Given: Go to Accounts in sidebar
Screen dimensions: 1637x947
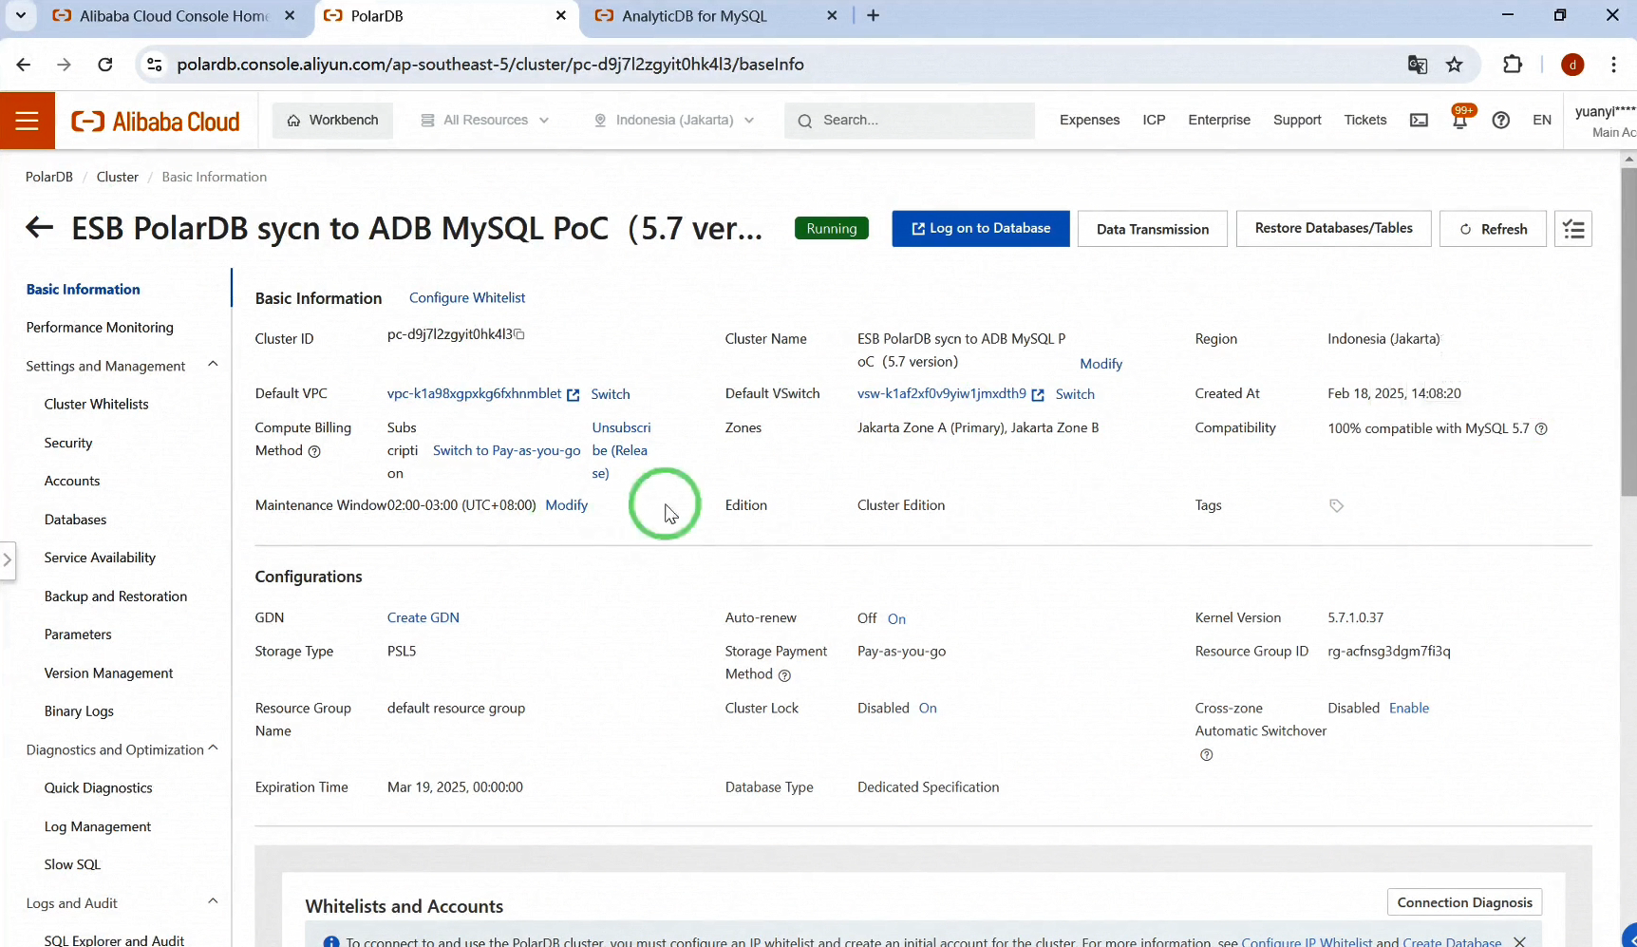Looking at the screenshot, I should 72,482.
